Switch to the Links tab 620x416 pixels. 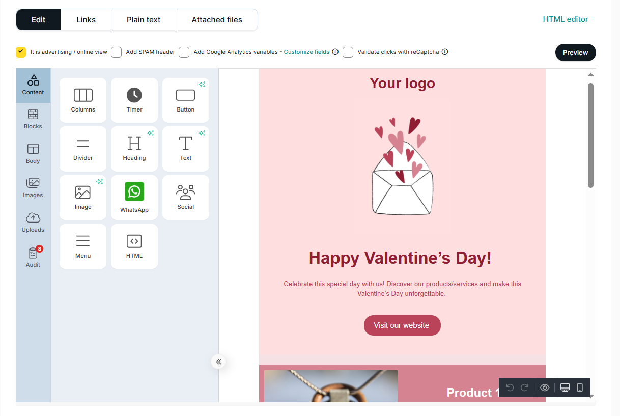[86, 20]
